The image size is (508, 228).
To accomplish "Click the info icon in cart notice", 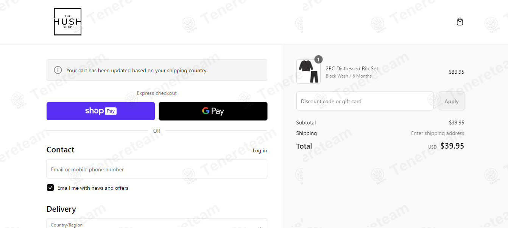I will (58, 70).
